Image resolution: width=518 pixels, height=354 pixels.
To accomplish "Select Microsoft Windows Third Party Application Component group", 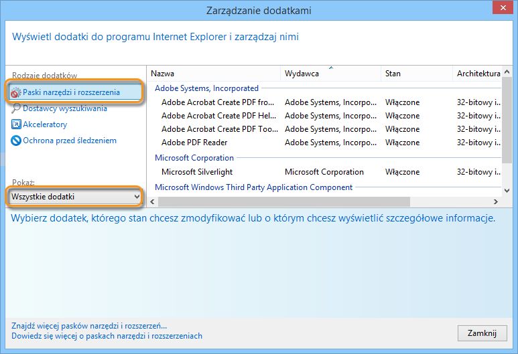I will coord(254,187).
